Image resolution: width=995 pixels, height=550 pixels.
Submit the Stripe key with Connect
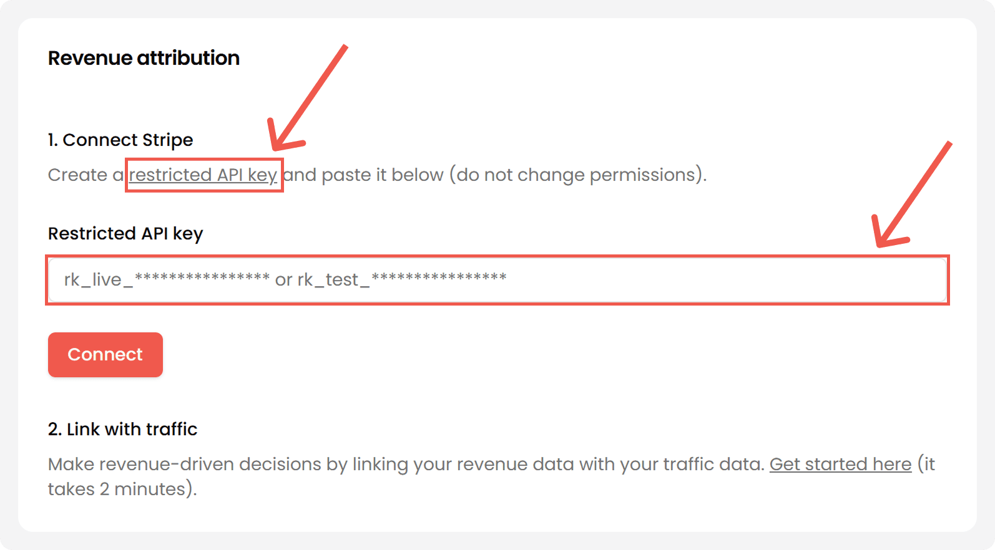coord(105,354)
